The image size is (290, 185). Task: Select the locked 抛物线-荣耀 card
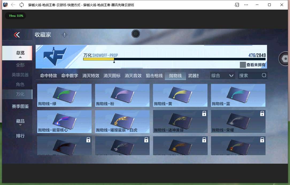point(238,122)
